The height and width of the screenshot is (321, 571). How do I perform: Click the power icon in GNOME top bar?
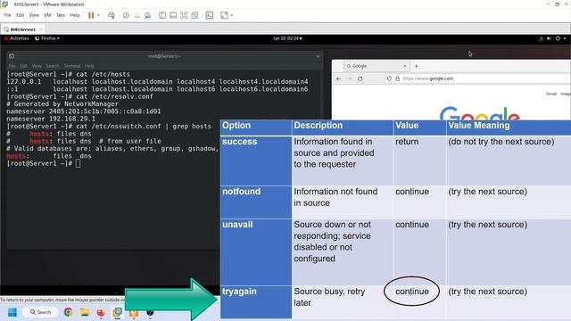[558, 38]
